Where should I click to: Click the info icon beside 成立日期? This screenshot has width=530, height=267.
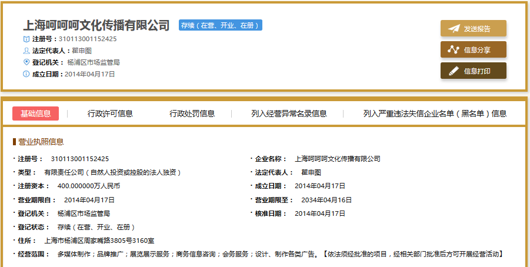[26, 74]
